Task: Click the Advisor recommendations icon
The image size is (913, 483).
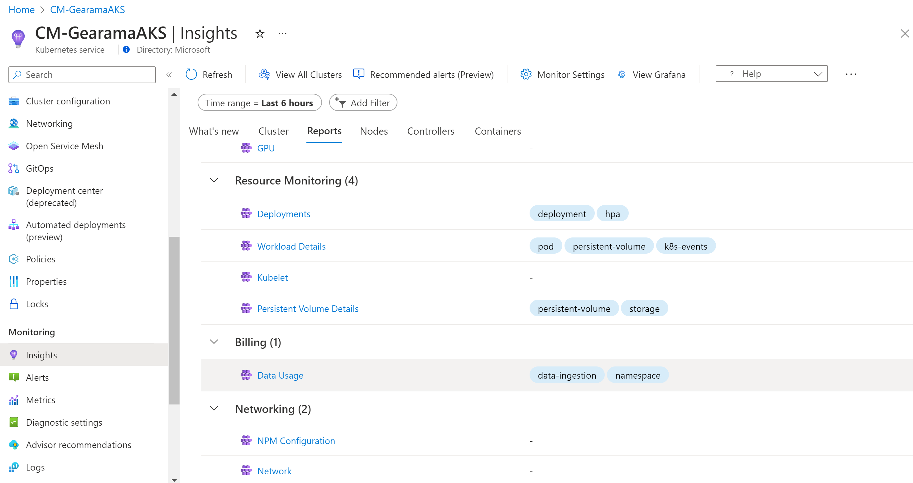Action: point(13,445)
